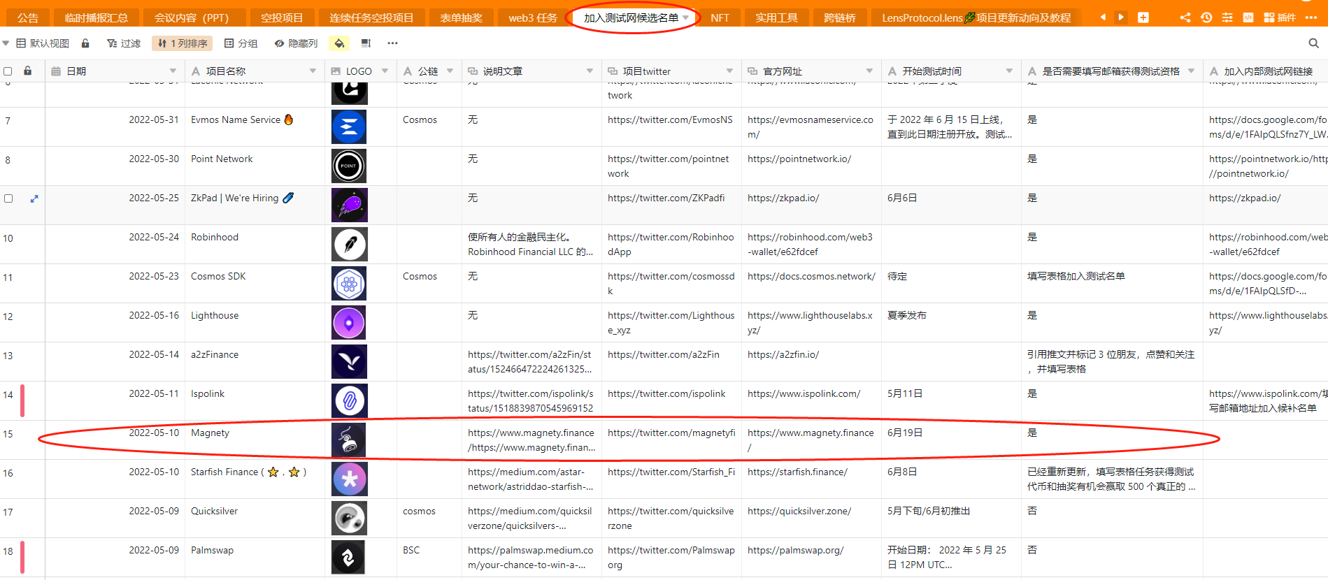The image size is (1328, 580).
Task: Open 项目名称 column dropdown arrow
Action: [313, 71]
